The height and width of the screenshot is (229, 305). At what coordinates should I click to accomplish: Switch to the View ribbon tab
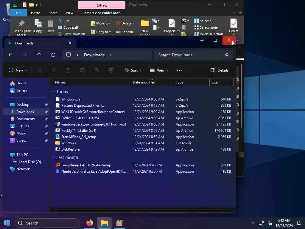(69, 13)
